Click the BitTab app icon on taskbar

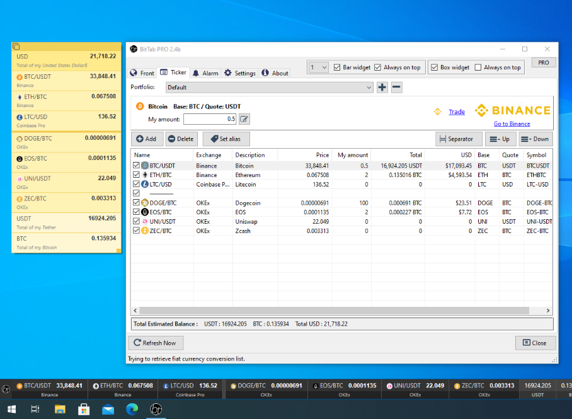point(156,409)
